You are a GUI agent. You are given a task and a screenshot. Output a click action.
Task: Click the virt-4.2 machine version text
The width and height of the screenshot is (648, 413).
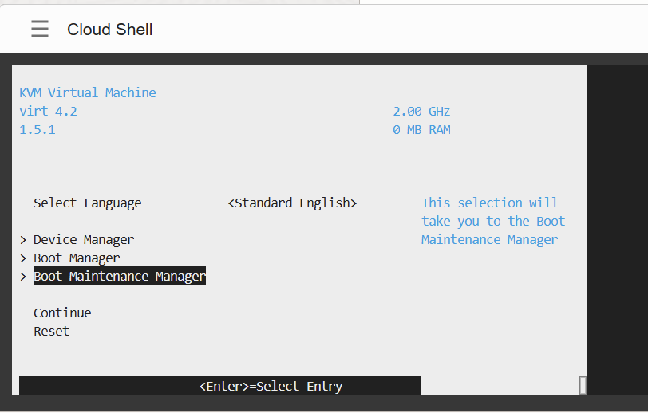point(48,112)
